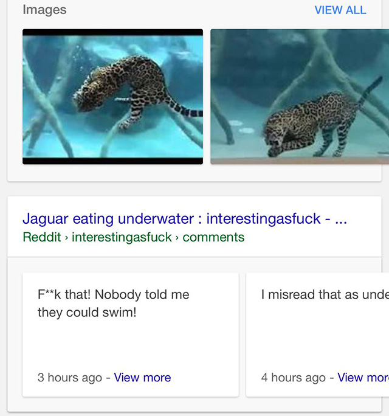The height and width of the screenshot is (416, 389).
Task: Click the 'they could swim!' comment line
Action: pyautogui.click(x=87, y=312)
